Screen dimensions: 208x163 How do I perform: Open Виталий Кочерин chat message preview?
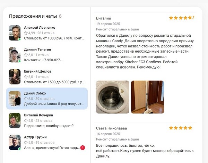(x=49, y=126)
